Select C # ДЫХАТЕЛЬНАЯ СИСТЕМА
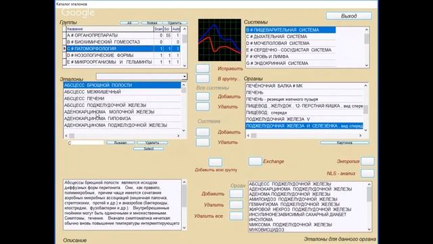Image resolution: width=433 pixels, height=244 pixels. (290, 37)
